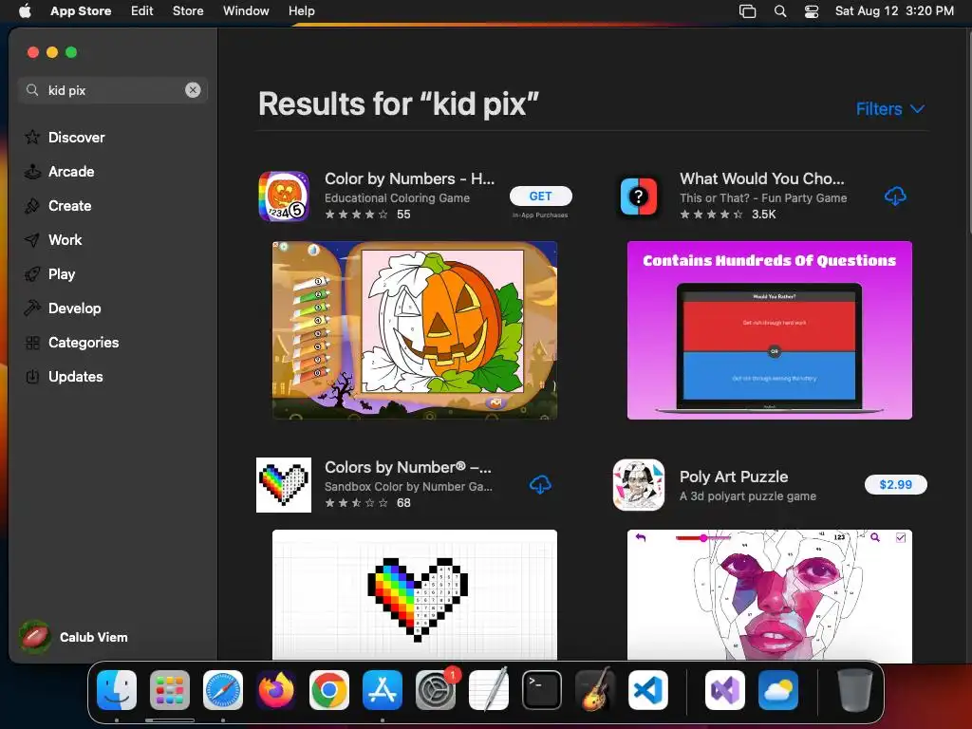Viewport: 972px width, 729px height.
Task: Open the Help menu
Action: click(301, 11)
